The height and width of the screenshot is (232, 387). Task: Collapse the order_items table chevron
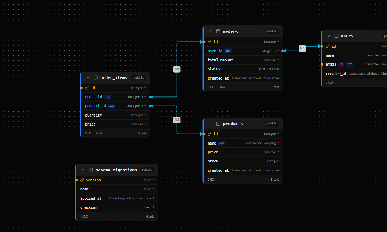(88, 77)
